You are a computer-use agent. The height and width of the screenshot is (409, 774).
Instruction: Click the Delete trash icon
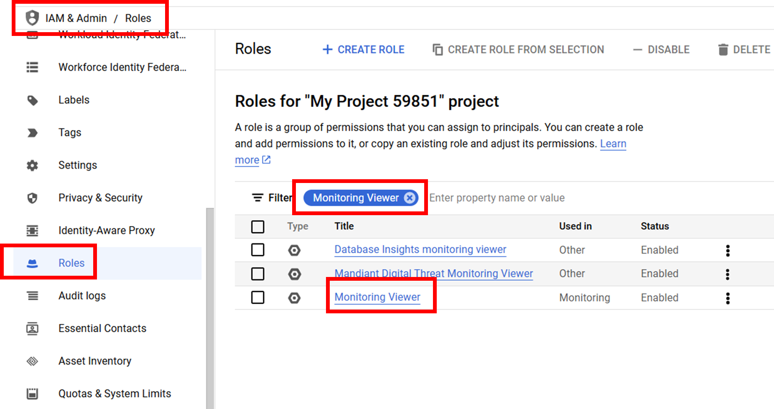[723, 50]
